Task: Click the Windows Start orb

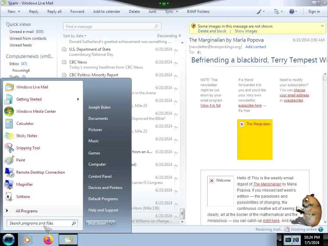Action: pyautogui.click(x=9, y=240)
